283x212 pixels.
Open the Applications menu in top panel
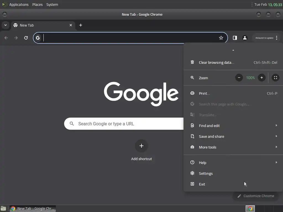19,4
